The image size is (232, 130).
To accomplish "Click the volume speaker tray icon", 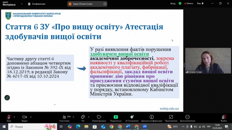I will click(x=204, y=127).
